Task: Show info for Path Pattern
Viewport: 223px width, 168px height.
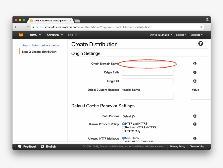Action: tap(195, 116)
